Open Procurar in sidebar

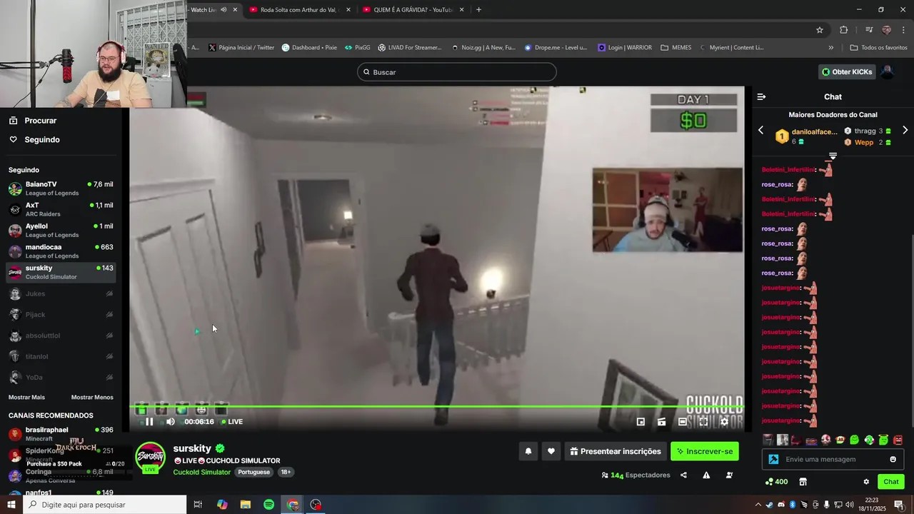point(40,121)
